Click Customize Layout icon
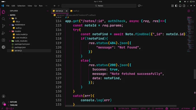Viewport: 196px width, 110px height. pyautogui.click(x=172, y=6)
